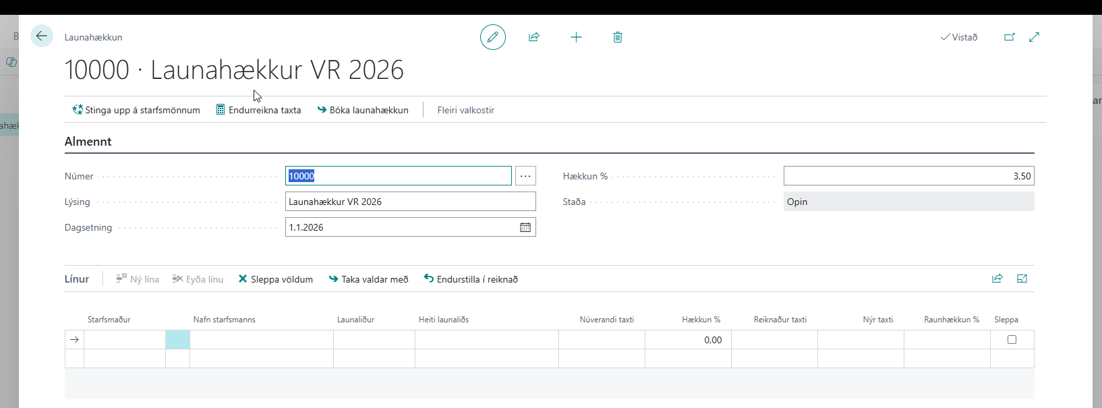The image size is (1102, 408).
Task: Expand Fleiri valkostir menu
Action: pyautogui.click(x=465, y=110)
